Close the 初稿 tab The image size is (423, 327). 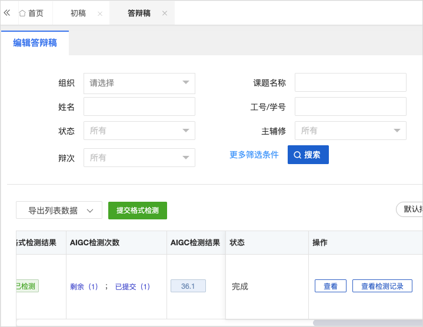click(100, 14)
